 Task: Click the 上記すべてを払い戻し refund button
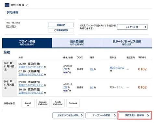click(68, 115)
